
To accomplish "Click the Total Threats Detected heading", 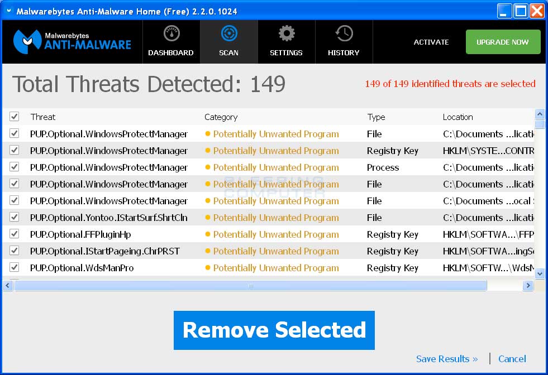I will [149, 84].
